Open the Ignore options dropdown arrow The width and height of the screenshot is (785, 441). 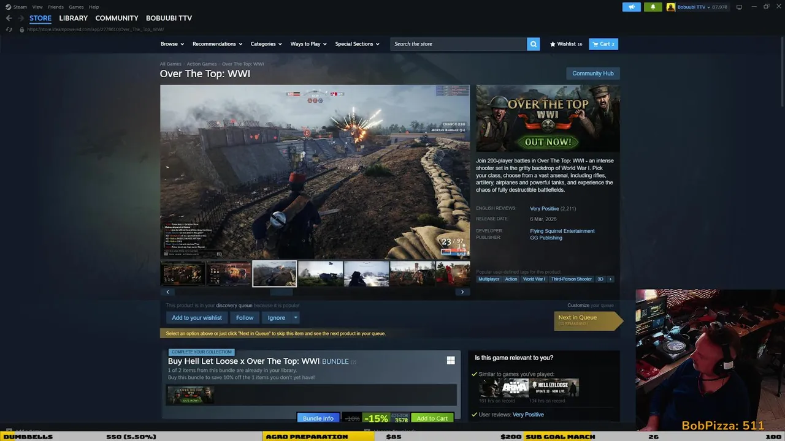tap(296, 318)
